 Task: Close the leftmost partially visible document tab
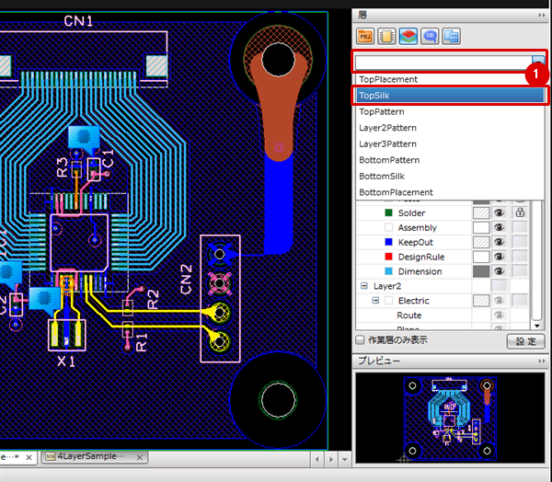tap(29, 457)
